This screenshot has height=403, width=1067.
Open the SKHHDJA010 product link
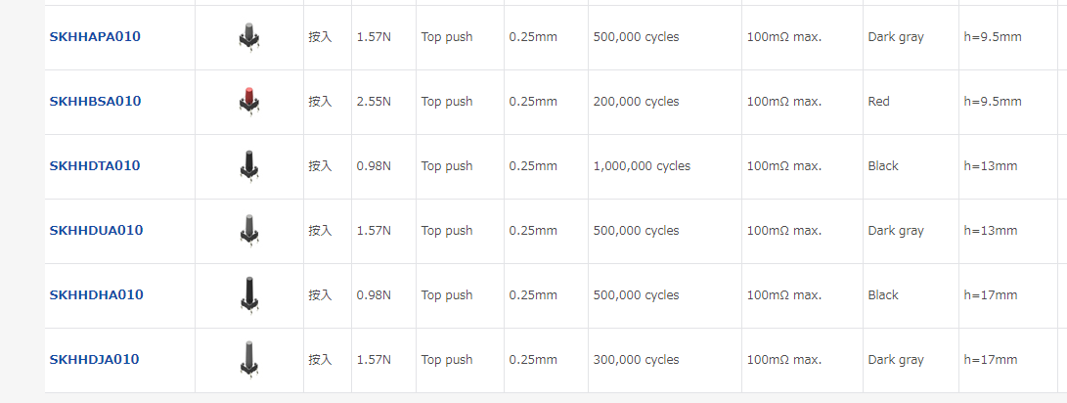click(x=94, y=360)
